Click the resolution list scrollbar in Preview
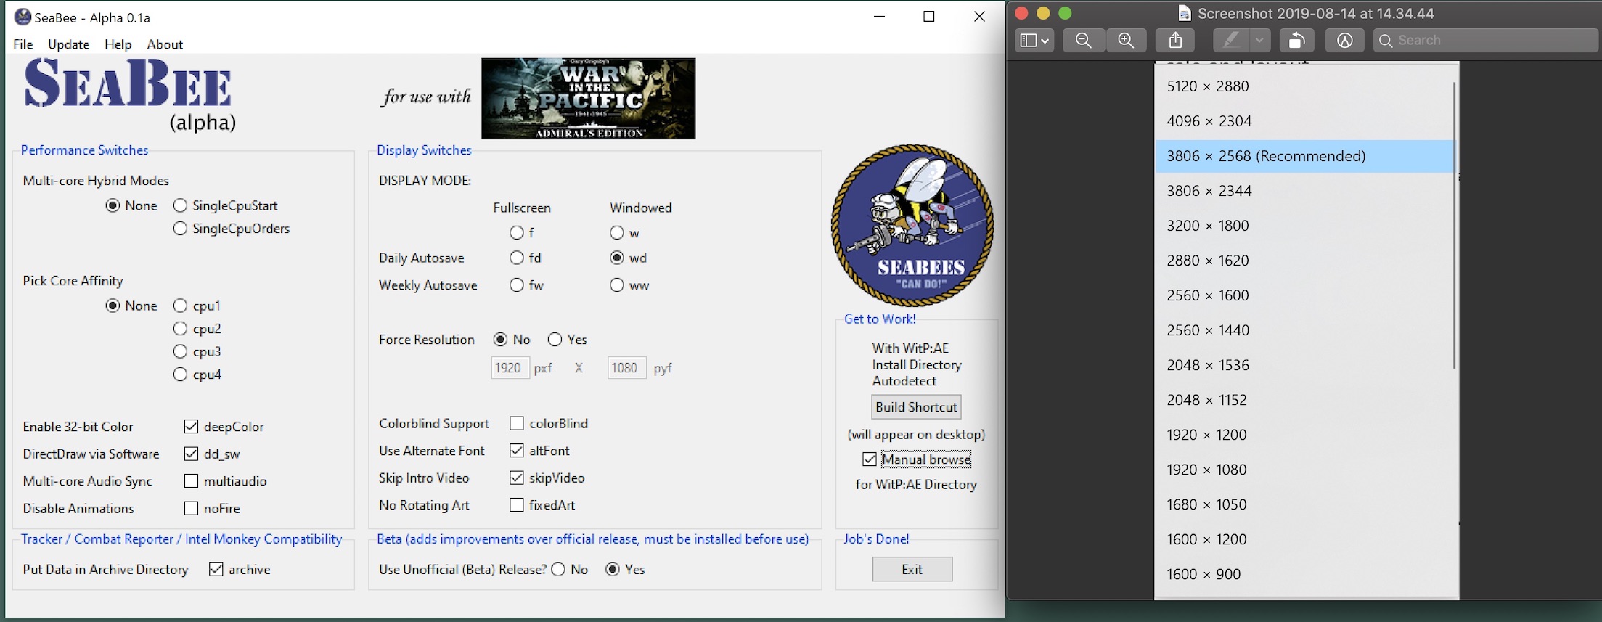 [1455, 225]
